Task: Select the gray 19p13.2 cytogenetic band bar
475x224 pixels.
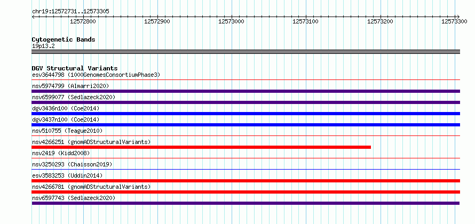Action: click(246, 52)
